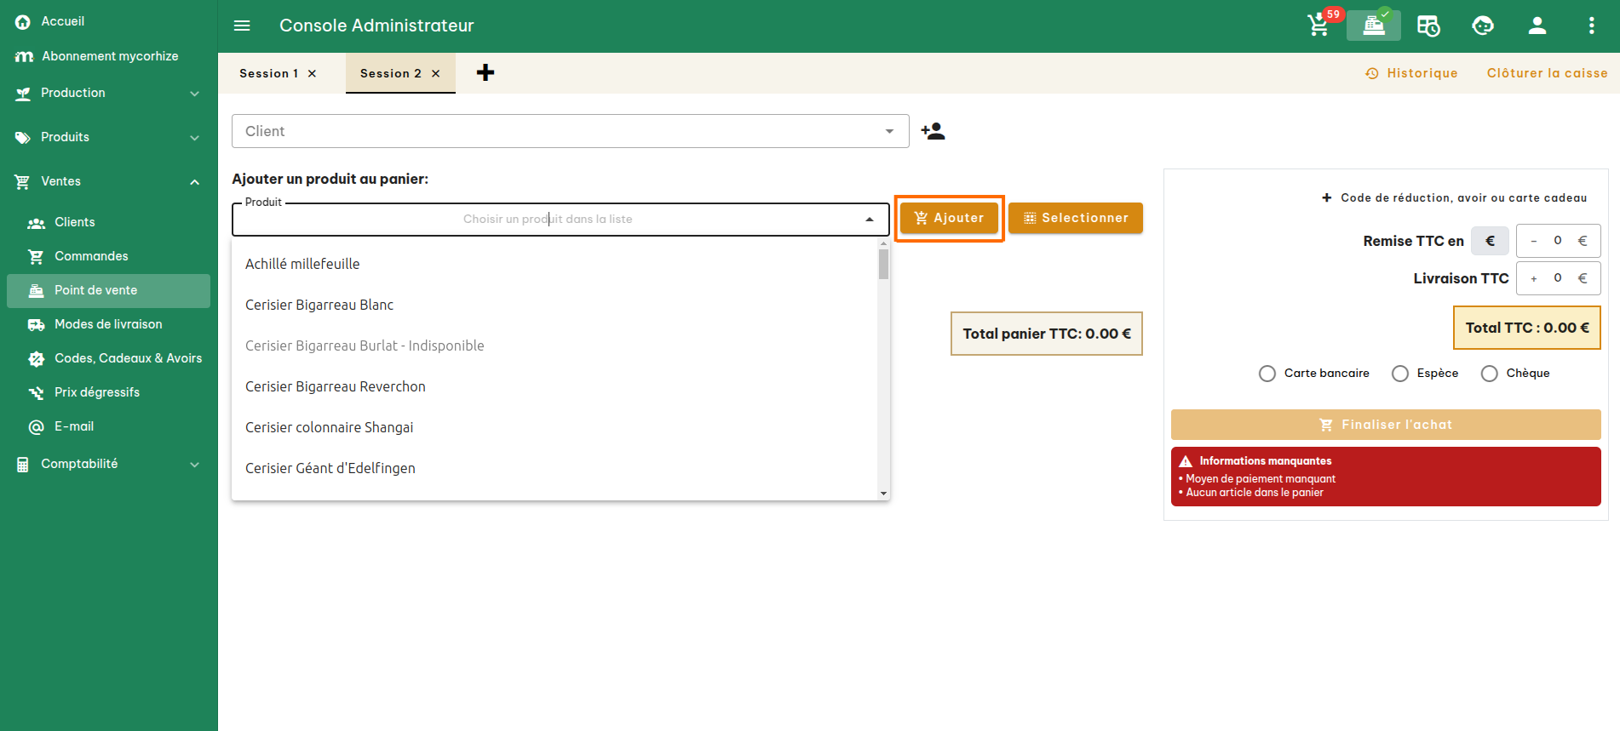Select Point de vente in the sidebar
This screenshot has width=1620, height=731.
pyautogui.click(x=109, y=290)
